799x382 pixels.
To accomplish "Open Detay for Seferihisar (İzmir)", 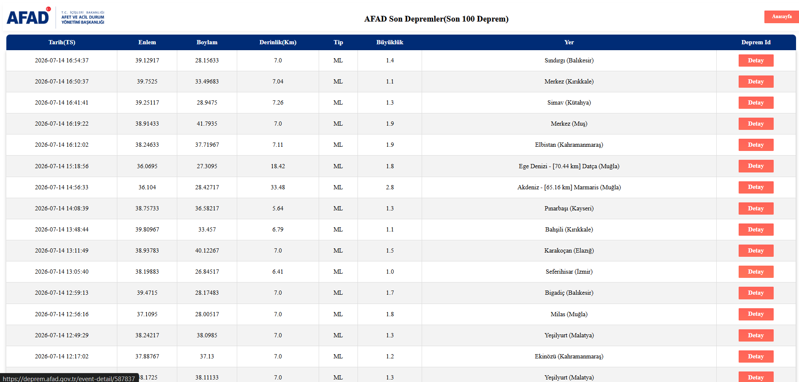I will [756, 272].
